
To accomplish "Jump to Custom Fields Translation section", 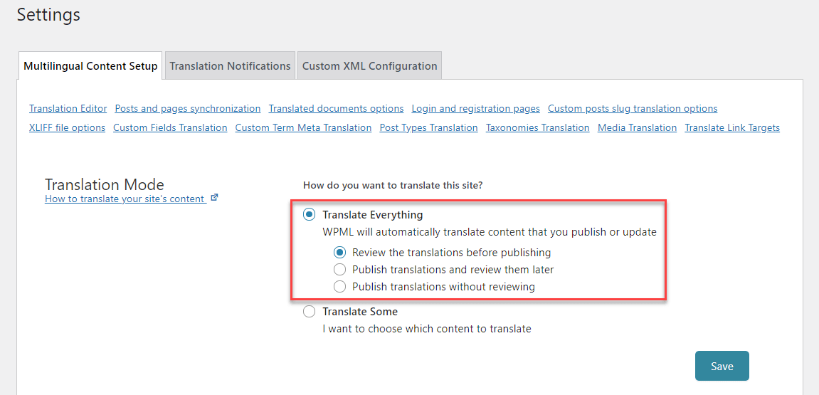I will pos(170,128).
